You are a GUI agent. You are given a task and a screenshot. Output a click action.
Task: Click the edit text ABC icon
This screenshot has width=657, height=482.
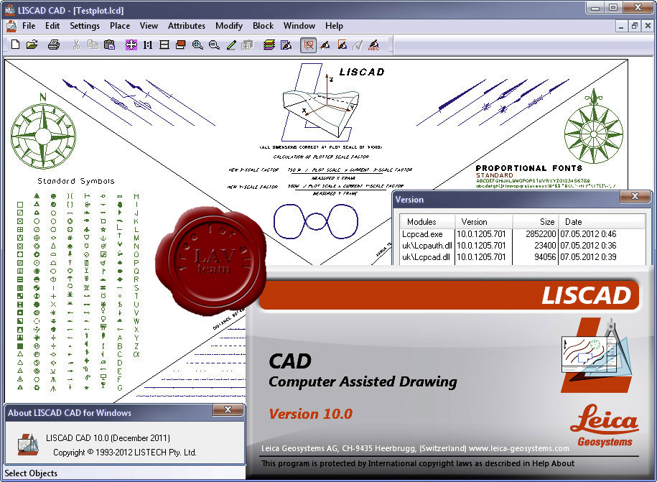tap(374, 45)
